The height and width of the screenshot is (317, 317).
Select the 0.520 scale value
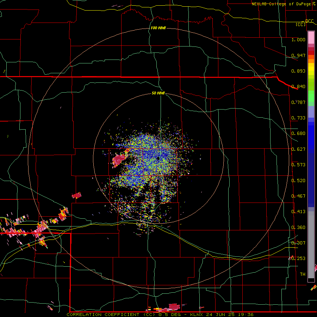pos(298,180)
